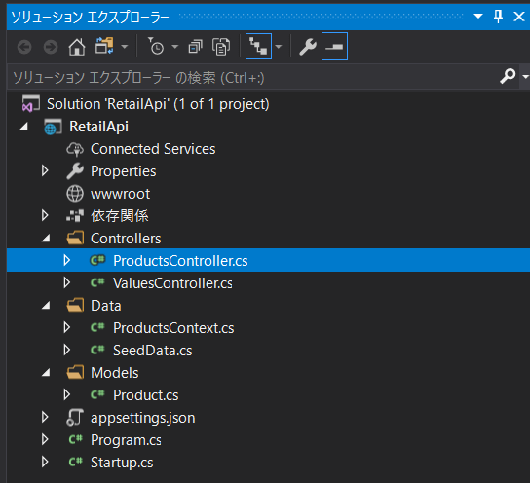Select ValuesController.cs file
This screenshot has height=483, width=530.
click(172, 283)
